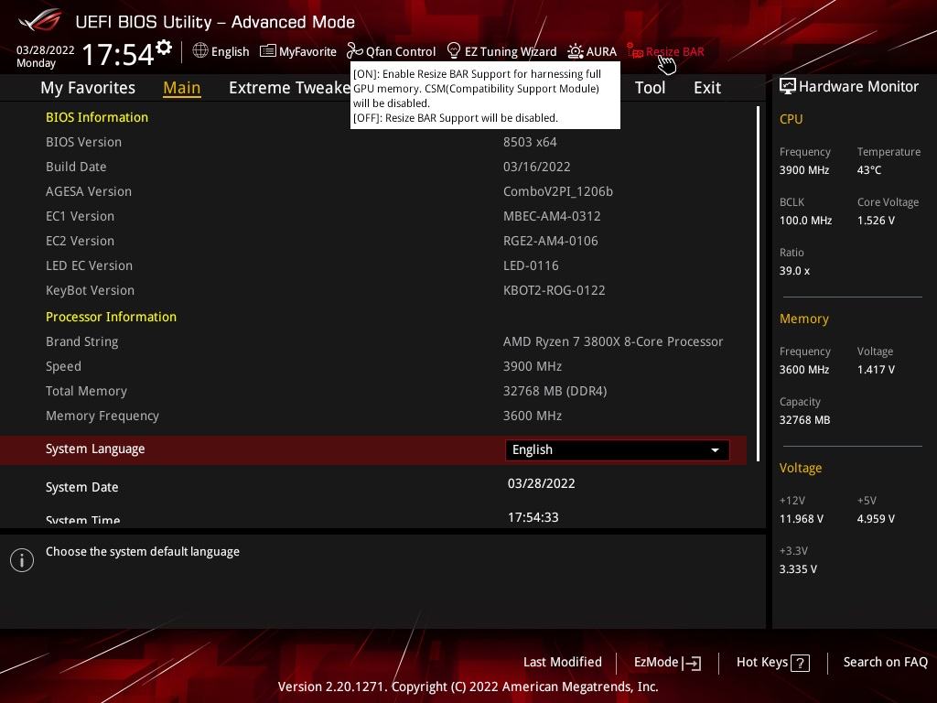Screen dimensions: 937x703
Task: Go to the Exit tab
Action: pos(707,88)
